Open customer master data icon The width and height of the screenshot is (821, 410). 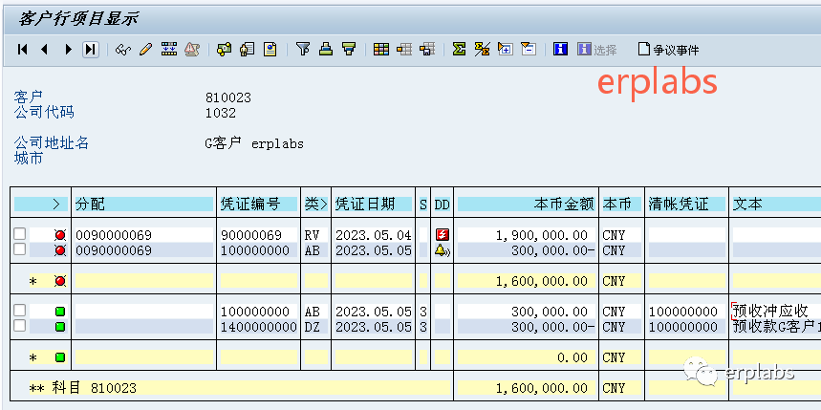point(247,50)
